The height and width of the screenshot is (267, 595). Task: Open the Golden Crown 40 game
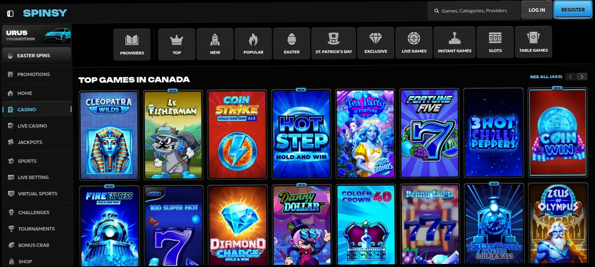tap(365, 225)
